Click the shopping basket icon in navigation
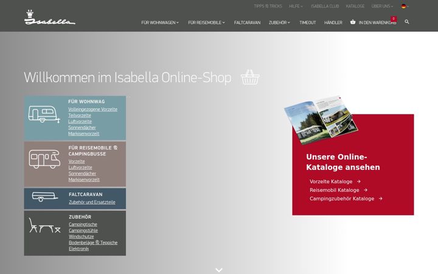This screenshot has height=274, width=438. pos(353,22)
